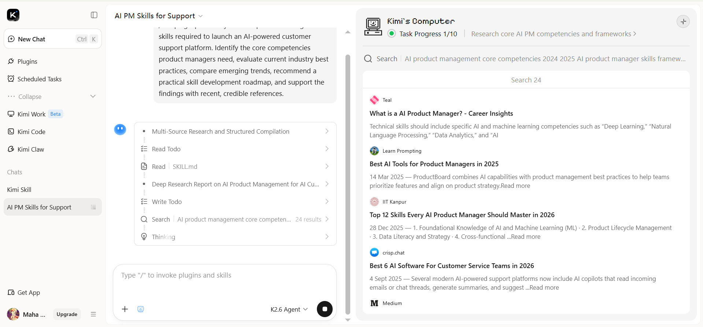Expand the Deep Research Report step
Viewport: 703px width, 327px height.
coord(235,184)
